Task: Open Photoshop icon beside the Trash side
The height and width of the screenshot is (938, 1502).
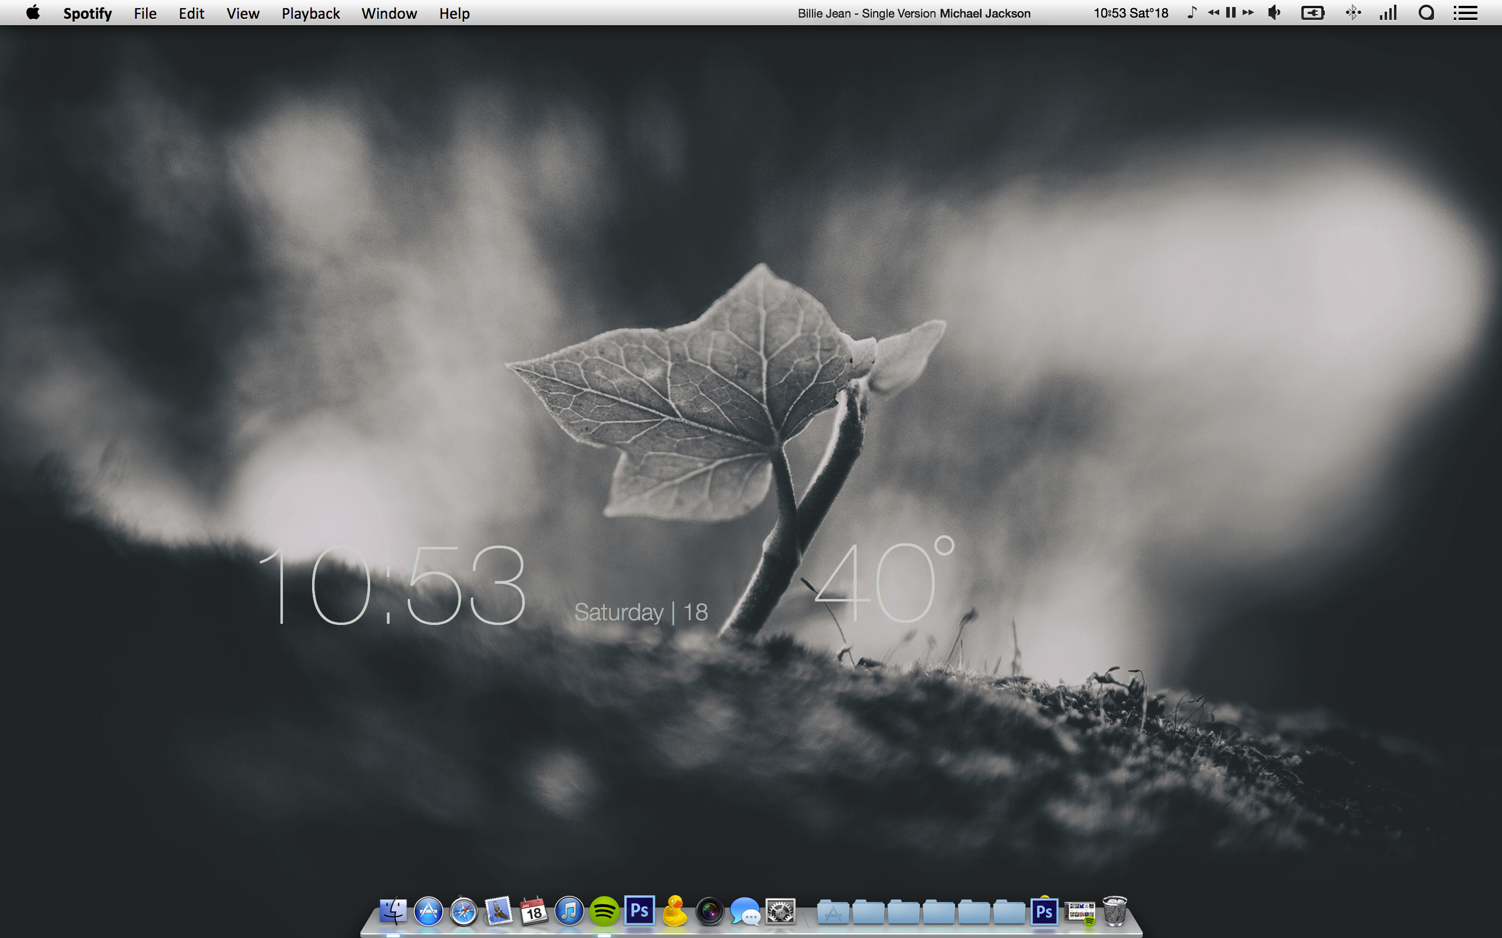Action: point(1044,912)
